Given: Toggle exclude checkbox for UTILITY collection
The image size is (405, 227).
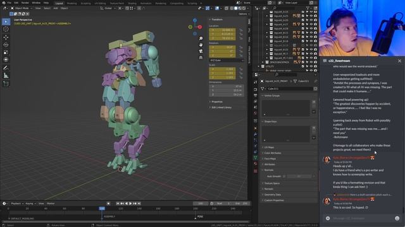Looking at the screenshot, I should [x=303, y=66].
